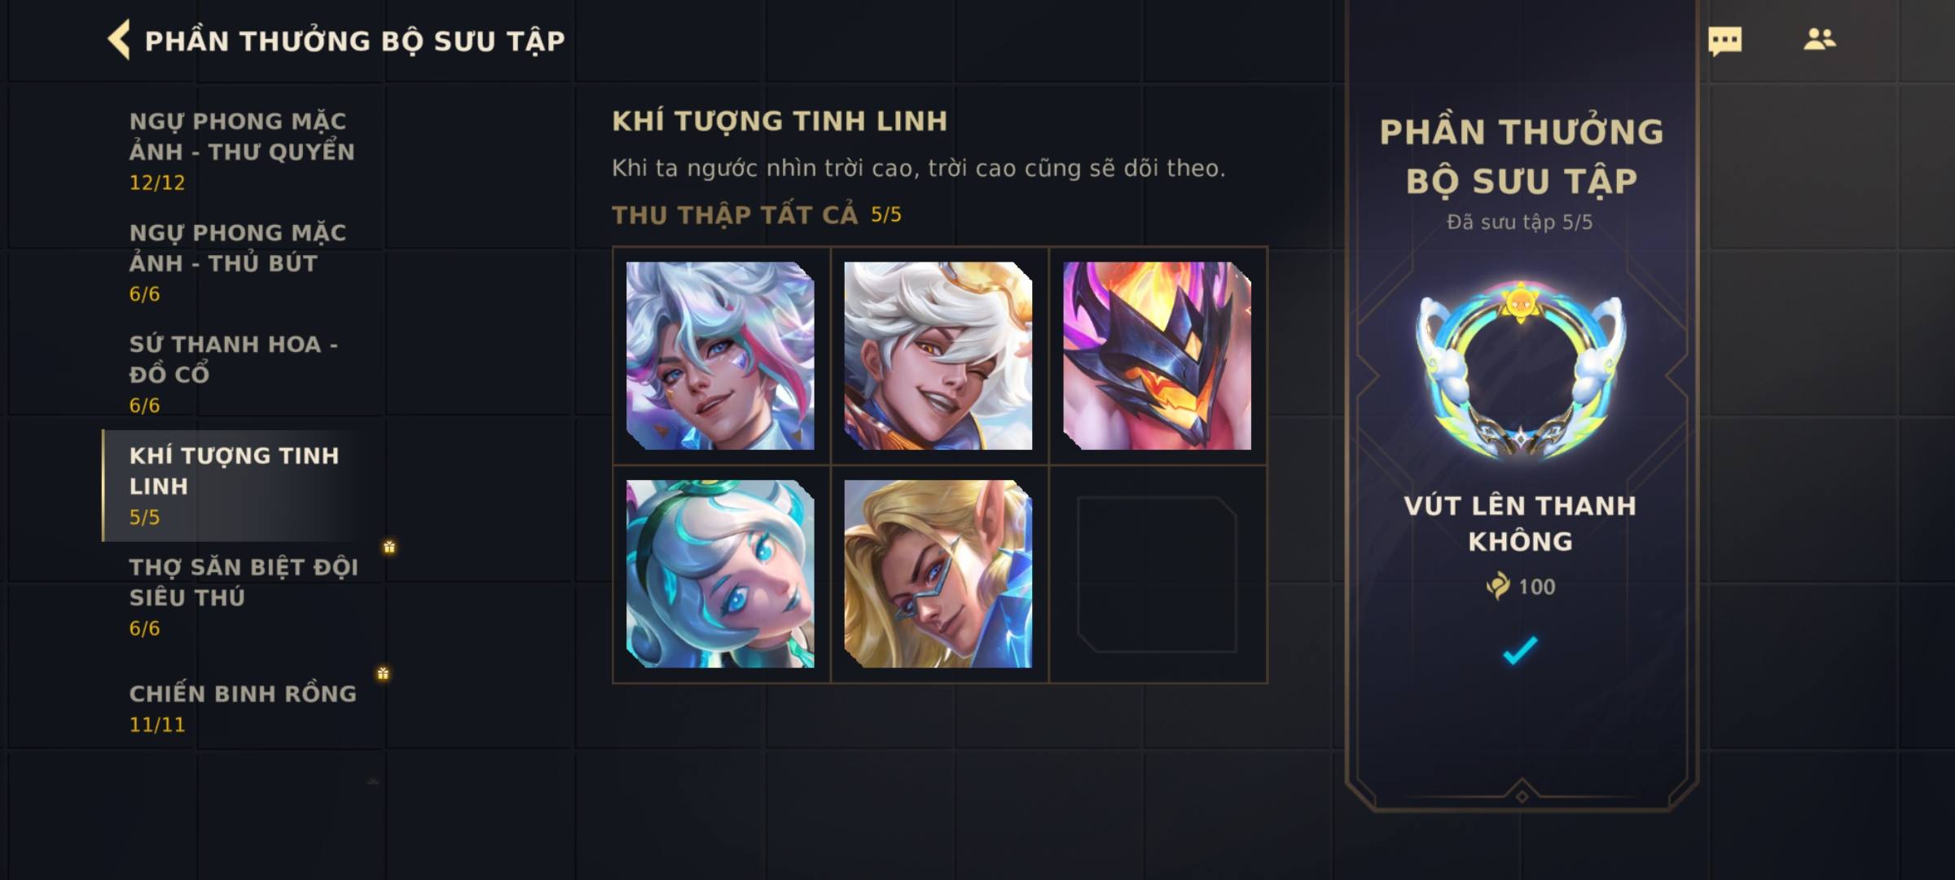Click the Vút Lên Thanh Không border icon
The height and width of the screenshot is (880, 1955).
[x=1520, y=372]
